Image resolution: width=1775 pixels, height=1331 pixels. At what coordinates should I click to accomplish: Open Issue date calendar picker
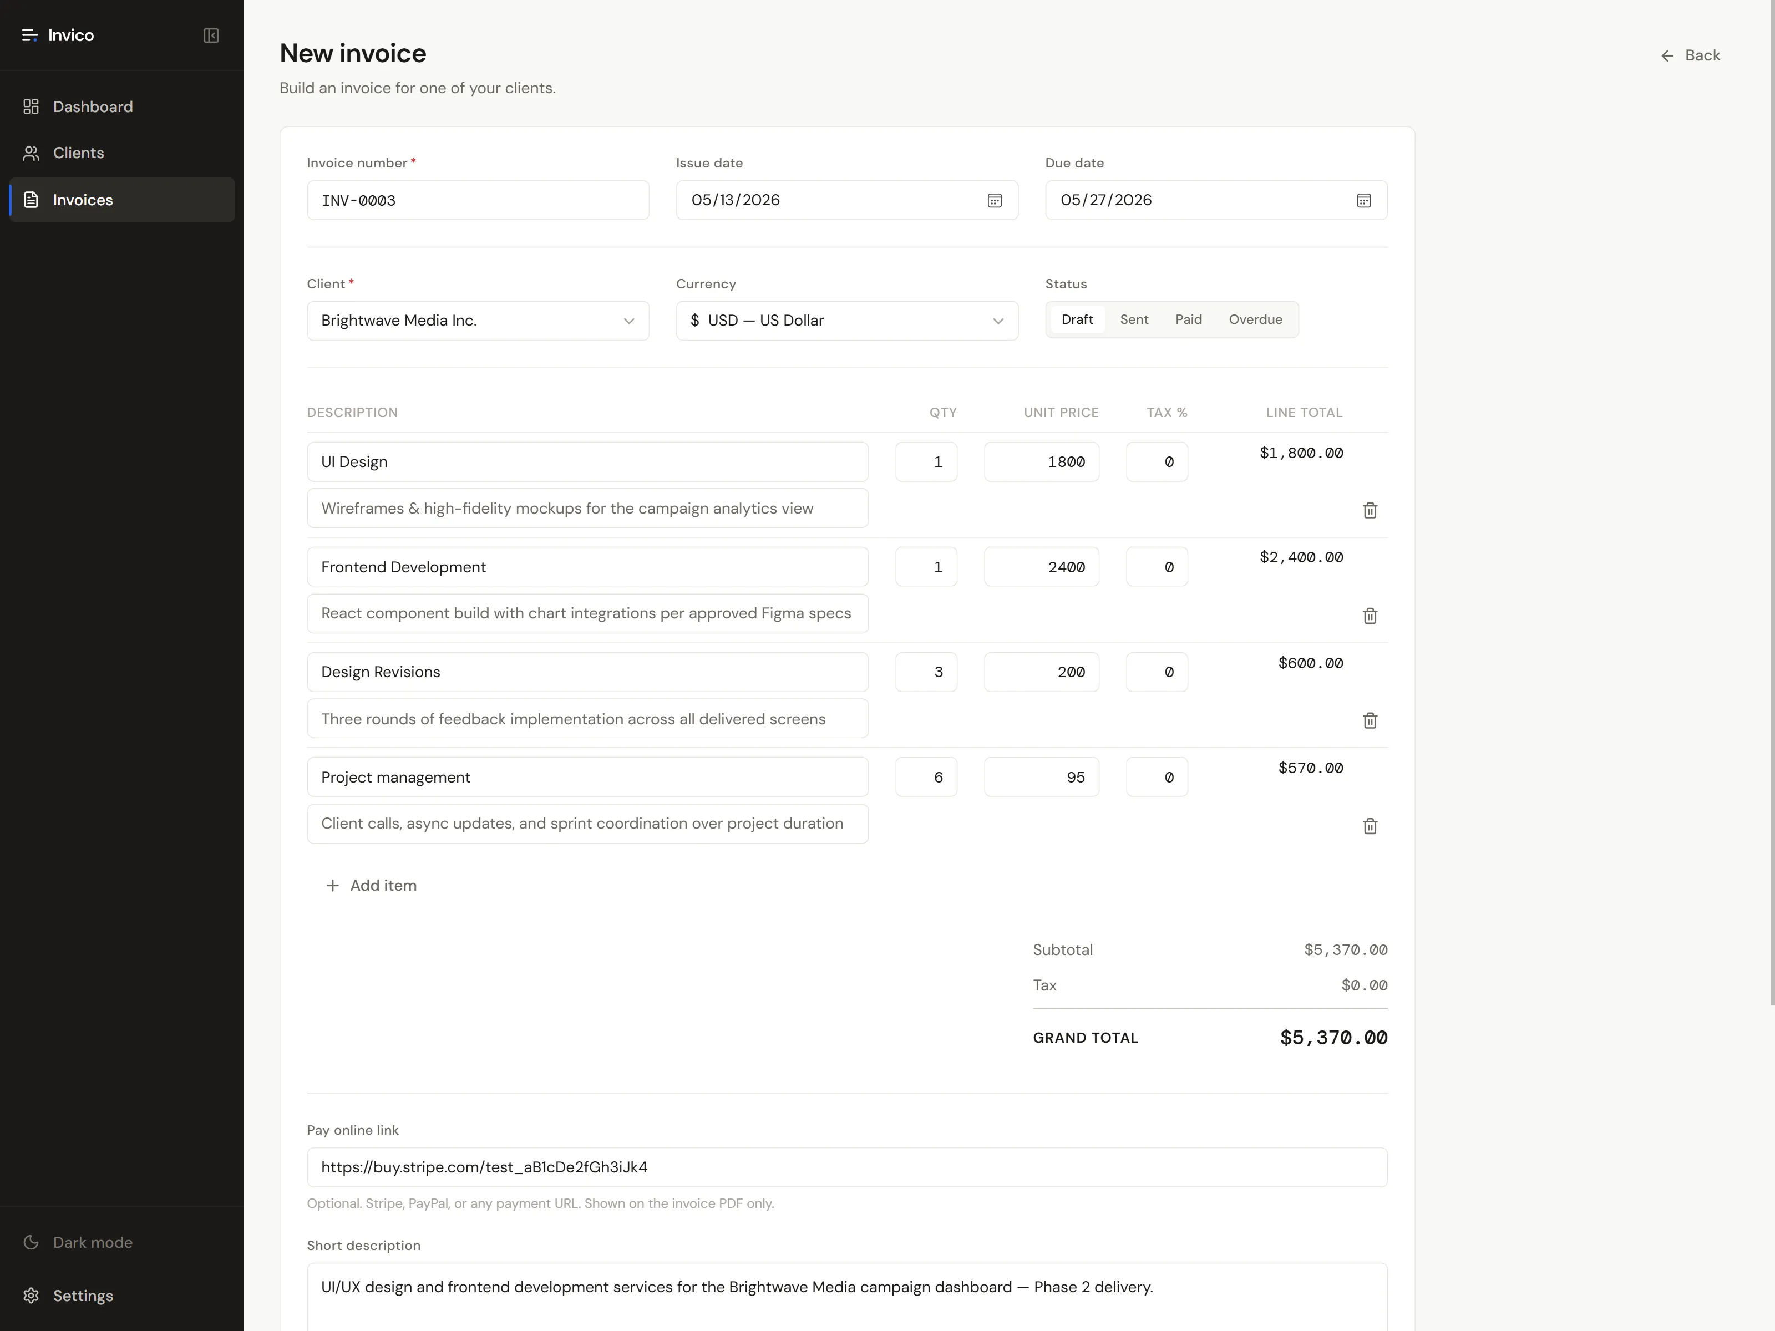tap(994, 201)
